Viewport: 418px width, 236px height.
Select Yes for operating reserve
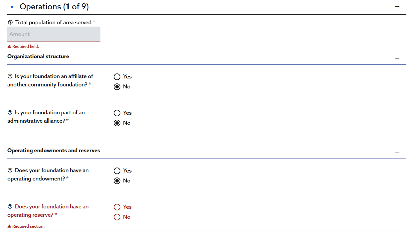pyautogui.click(x=117, y=207)
